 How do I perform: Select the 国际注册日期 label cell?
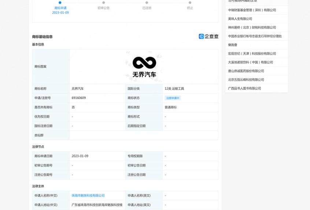point(51,126)
